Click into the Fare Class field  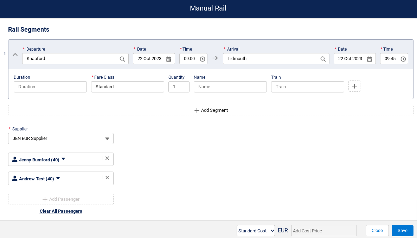pyautogui.click(x=127, y=87)
